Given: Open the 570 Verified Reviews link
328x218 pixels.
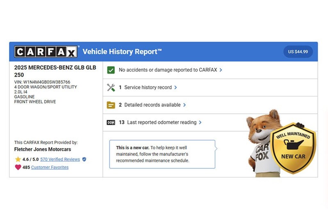Looking at the screenshot, I should (60, 159).
